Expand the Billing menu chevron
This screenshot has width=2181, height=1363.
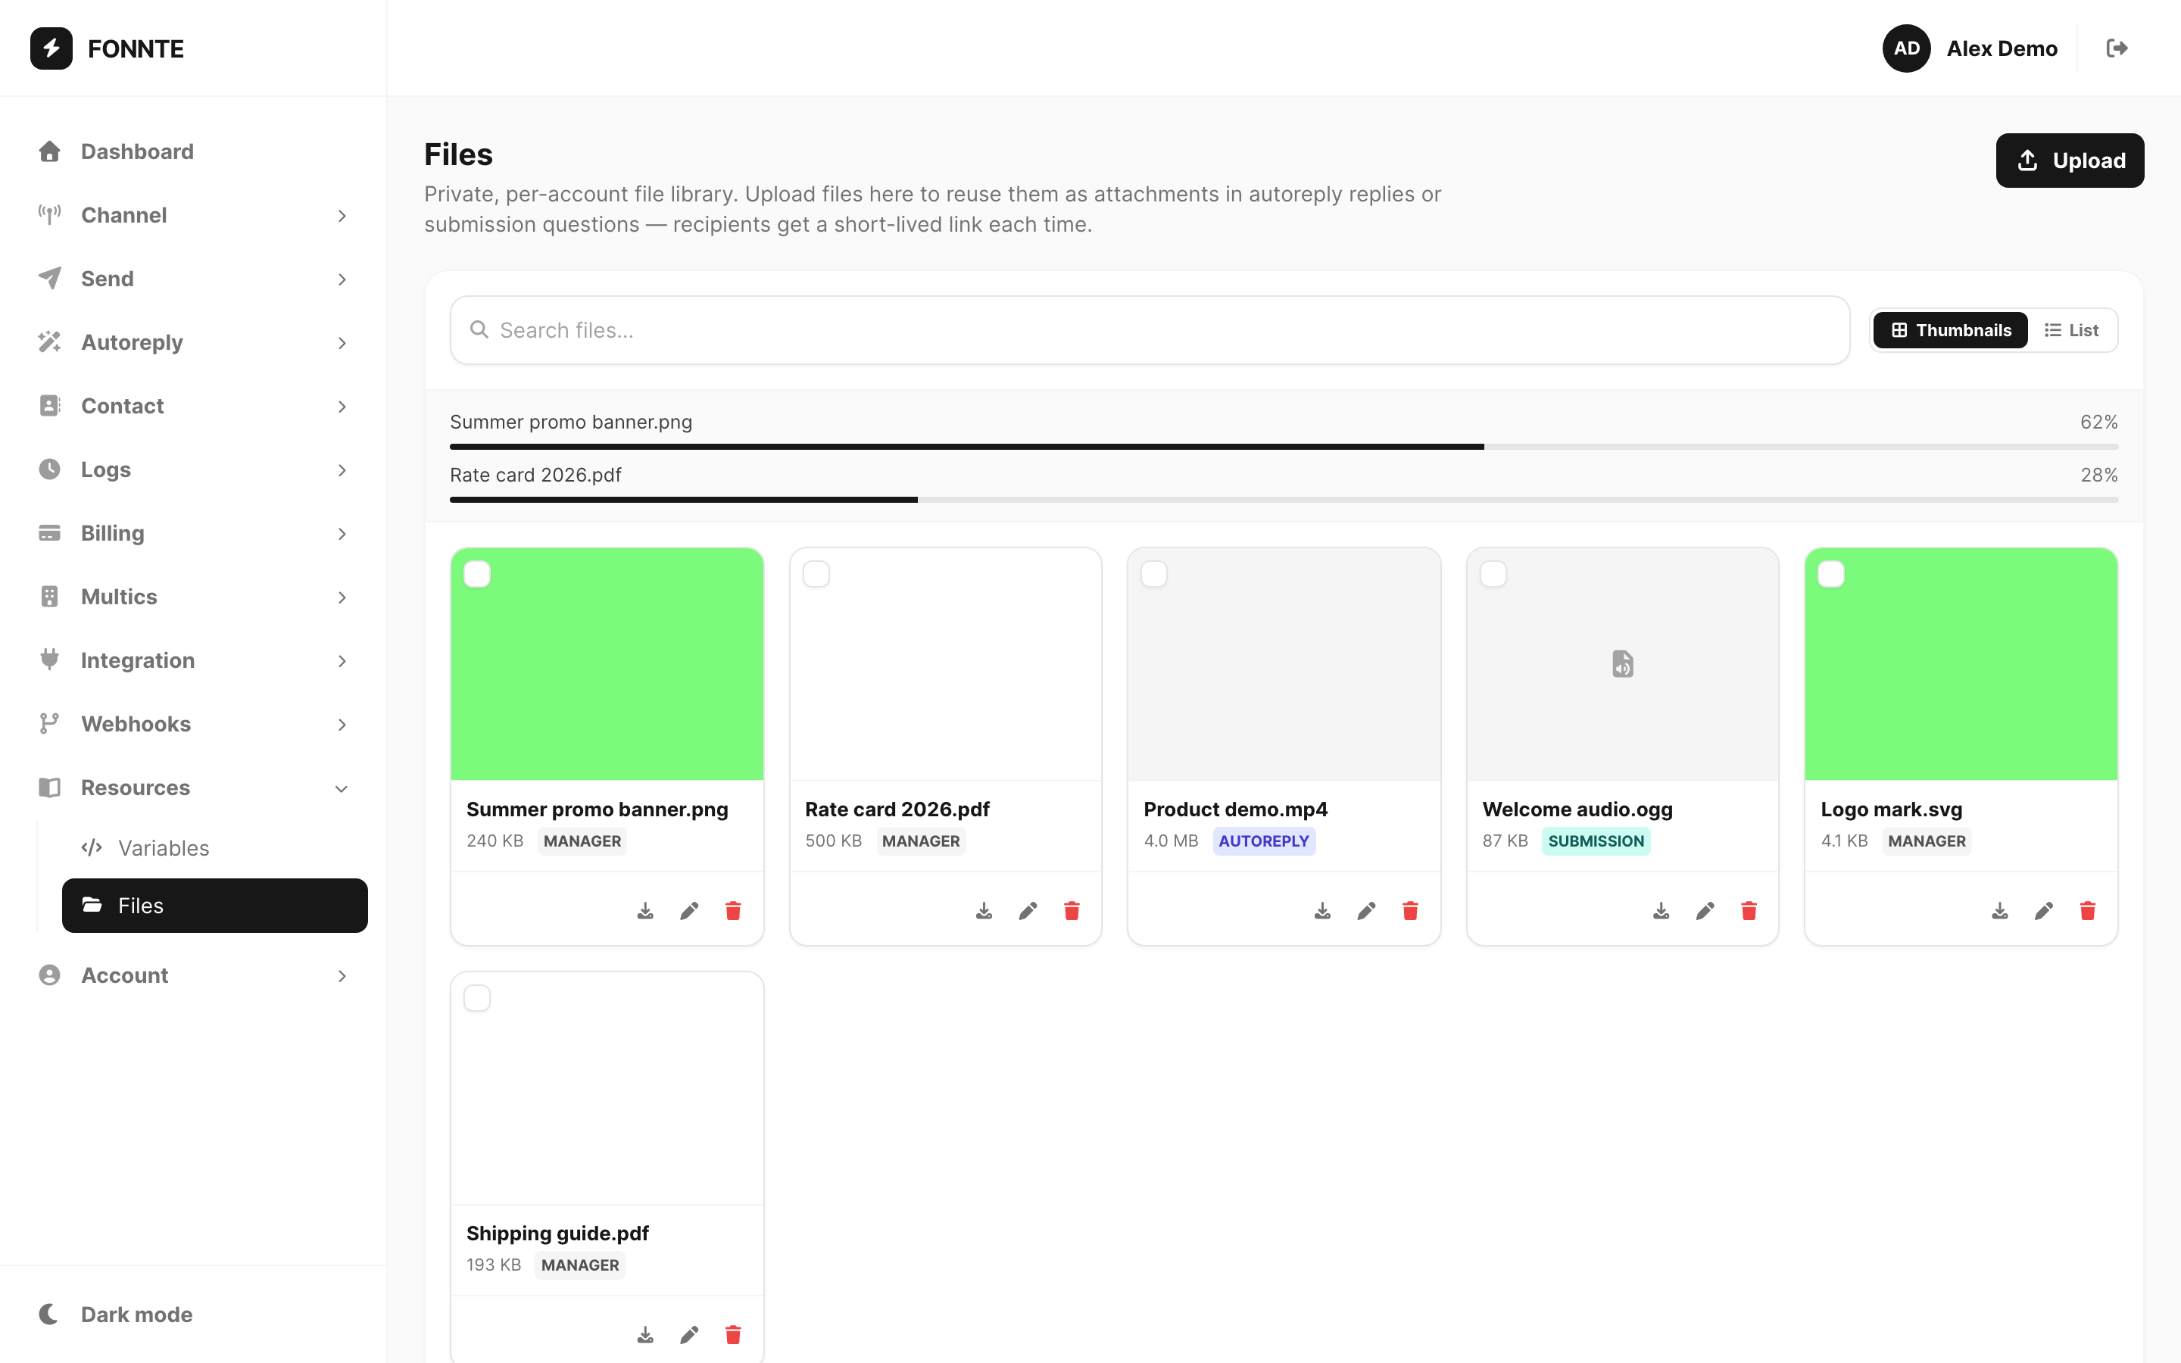(342, 534)
